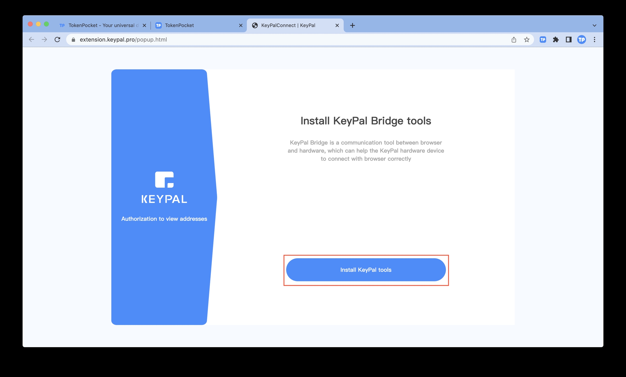Click Install KeyPal tools button
Screen dimensions: 626x377
point(366,270)
